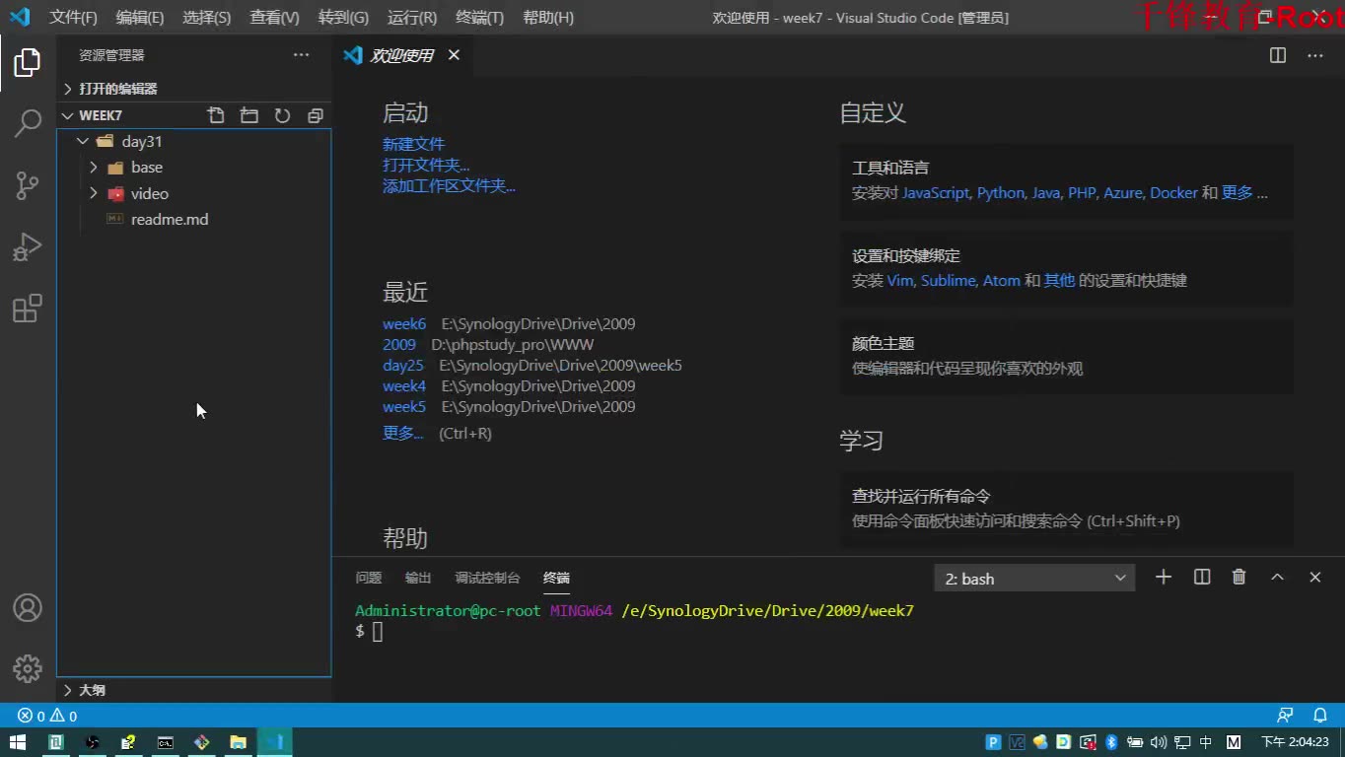
Task: Open the Manage settings gear icon
Action: click(27, 668)
